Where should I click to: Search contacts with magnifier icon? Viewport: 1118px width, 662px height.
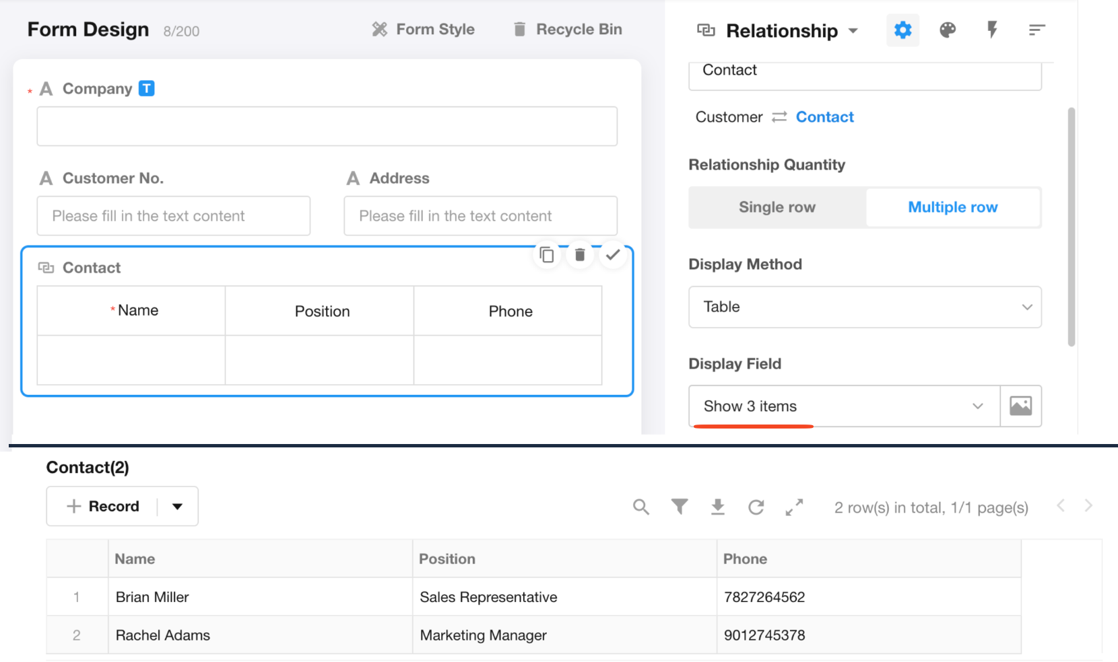point(641,507)
